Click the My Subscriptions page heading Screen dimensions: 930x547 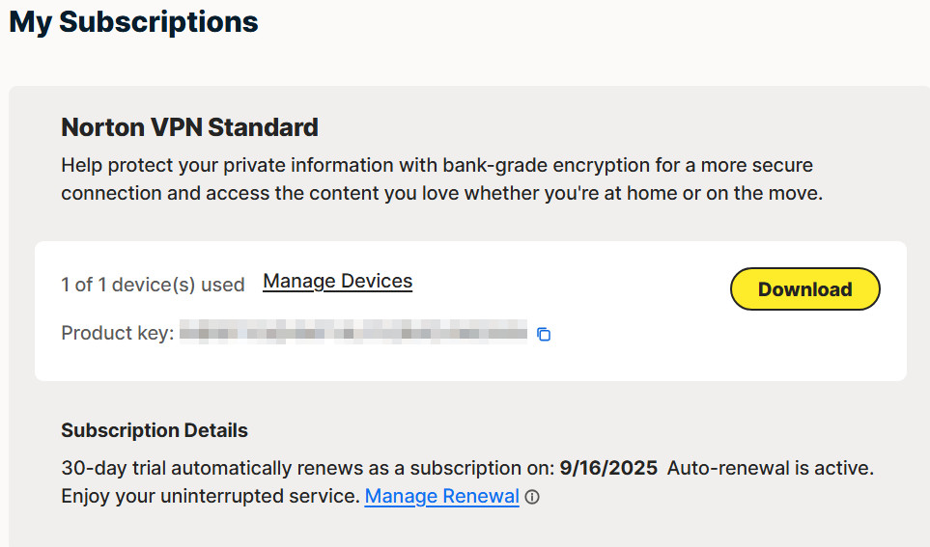point(133,22)
